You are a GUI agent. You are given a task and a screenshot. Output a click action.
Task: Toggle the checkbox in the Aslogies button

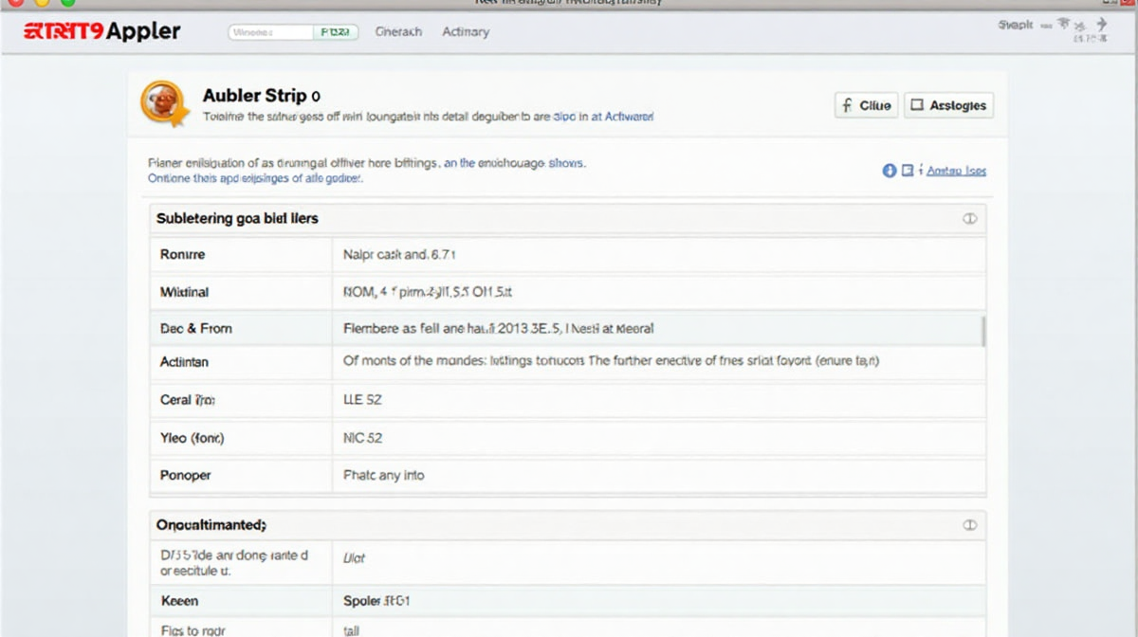(x=917, y=105)
